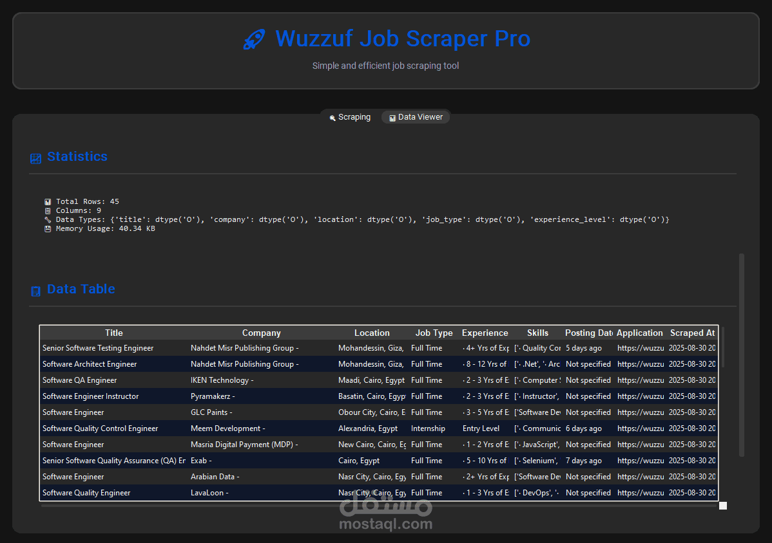This screenshot has height=543, width=772.
Task: Click the Meem Development company cell
Action: (x=262, y=428)
